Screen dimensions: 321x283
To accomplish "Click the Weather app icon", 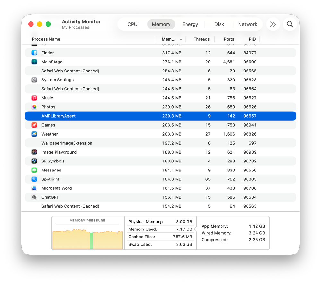I will (x=34, y=134).
